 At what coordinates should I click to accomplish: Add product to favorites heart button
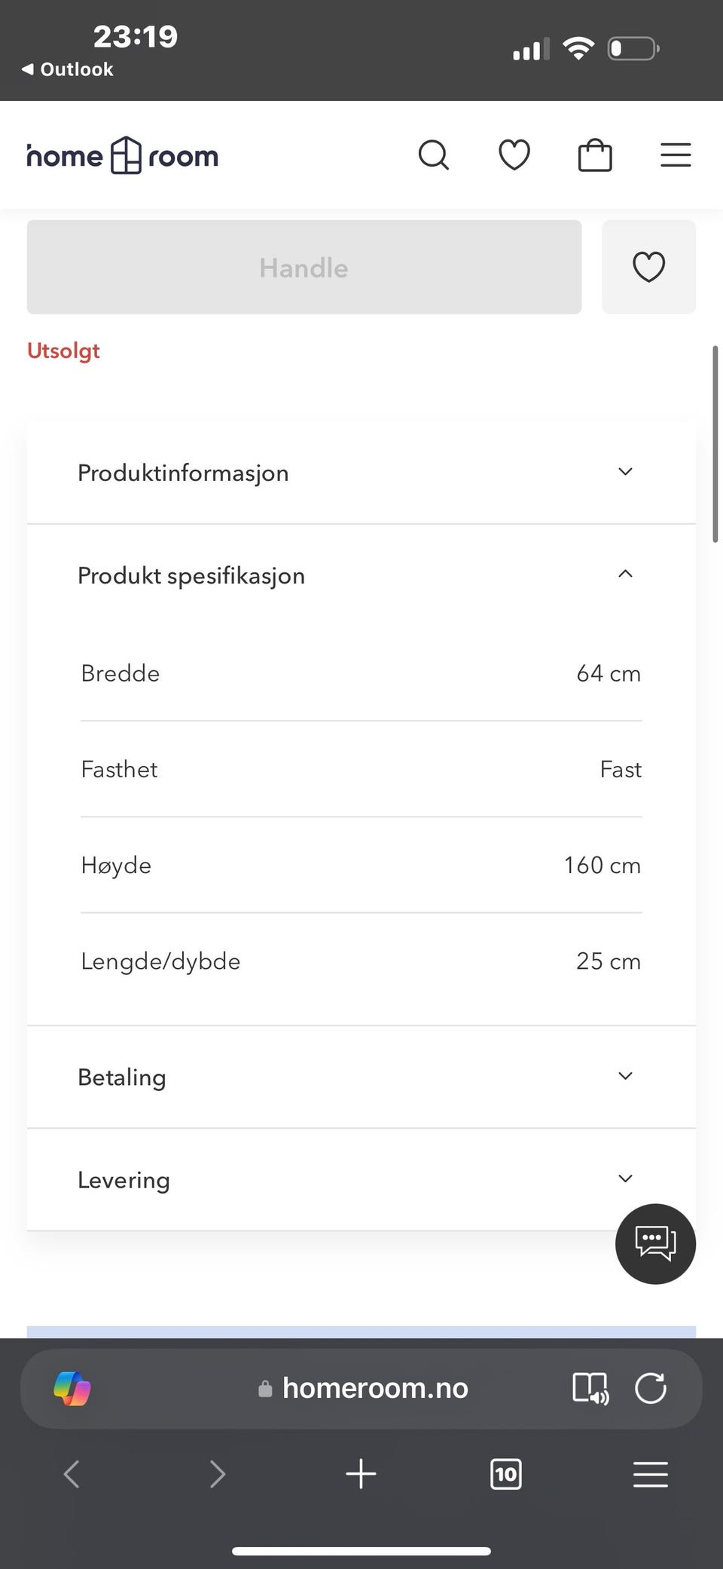tap(648, 267)
